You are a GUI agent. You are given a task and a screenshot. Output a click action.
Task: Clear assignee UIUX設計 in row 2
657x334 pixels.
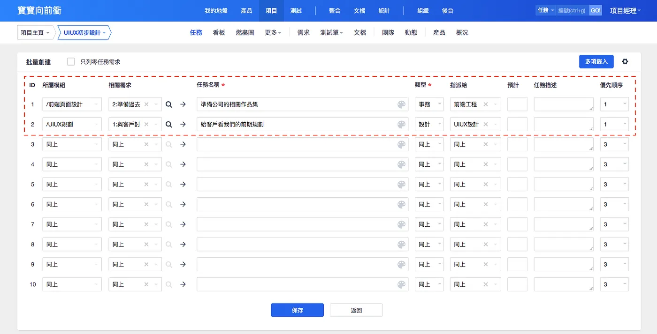point(486,124)
